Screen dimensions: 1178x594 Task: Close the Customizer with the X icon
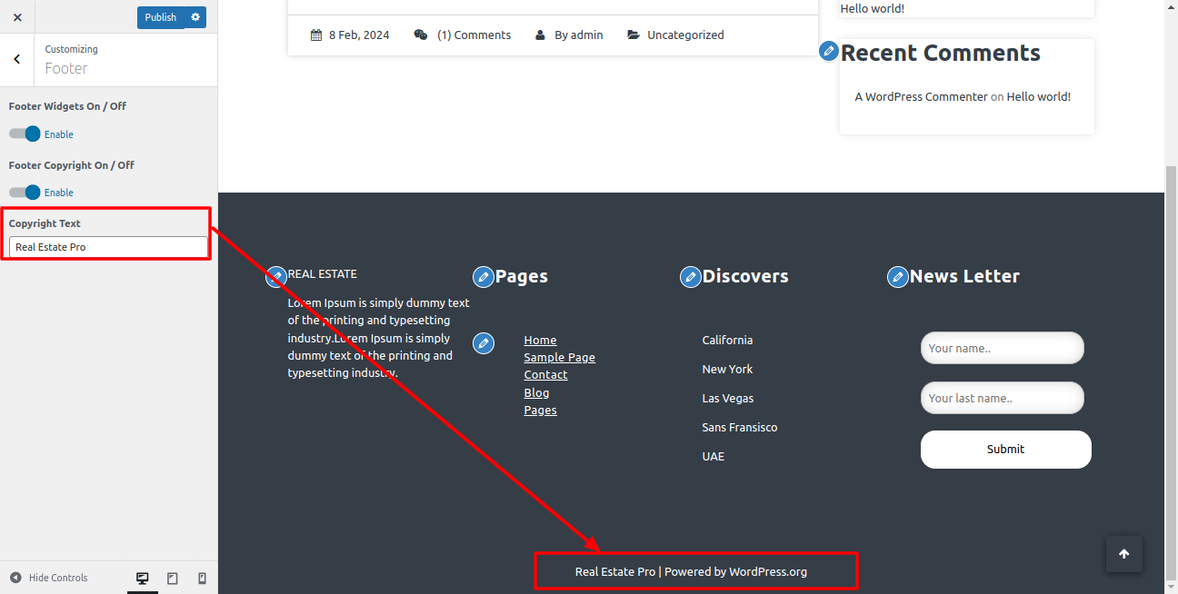[17, 17]
